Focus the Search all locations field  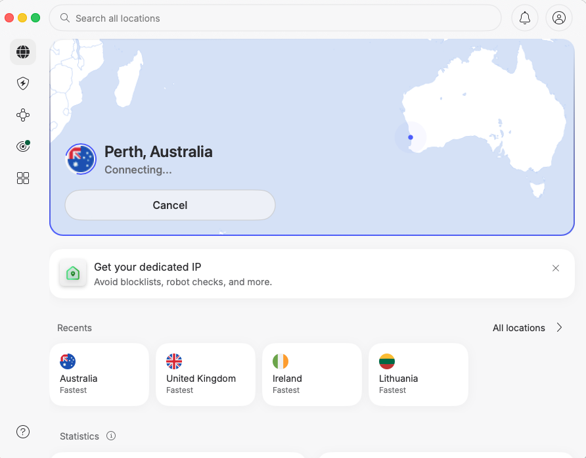click(275, 18)
